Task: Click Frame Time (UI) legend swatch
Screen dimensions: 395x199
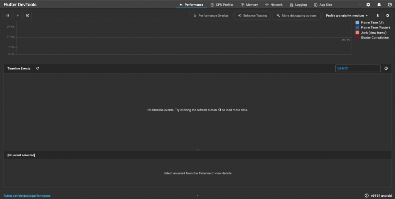Action: pyautogui.click(x=357, y=23)
